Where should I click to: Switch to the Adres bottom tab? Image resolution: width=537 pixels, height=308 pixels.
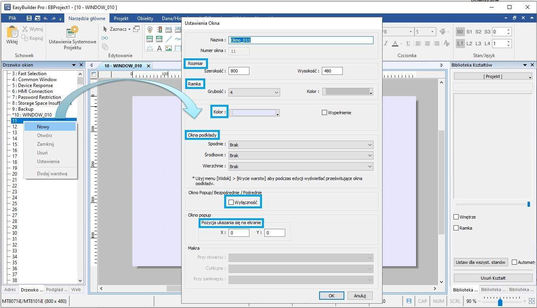[10, 289]
